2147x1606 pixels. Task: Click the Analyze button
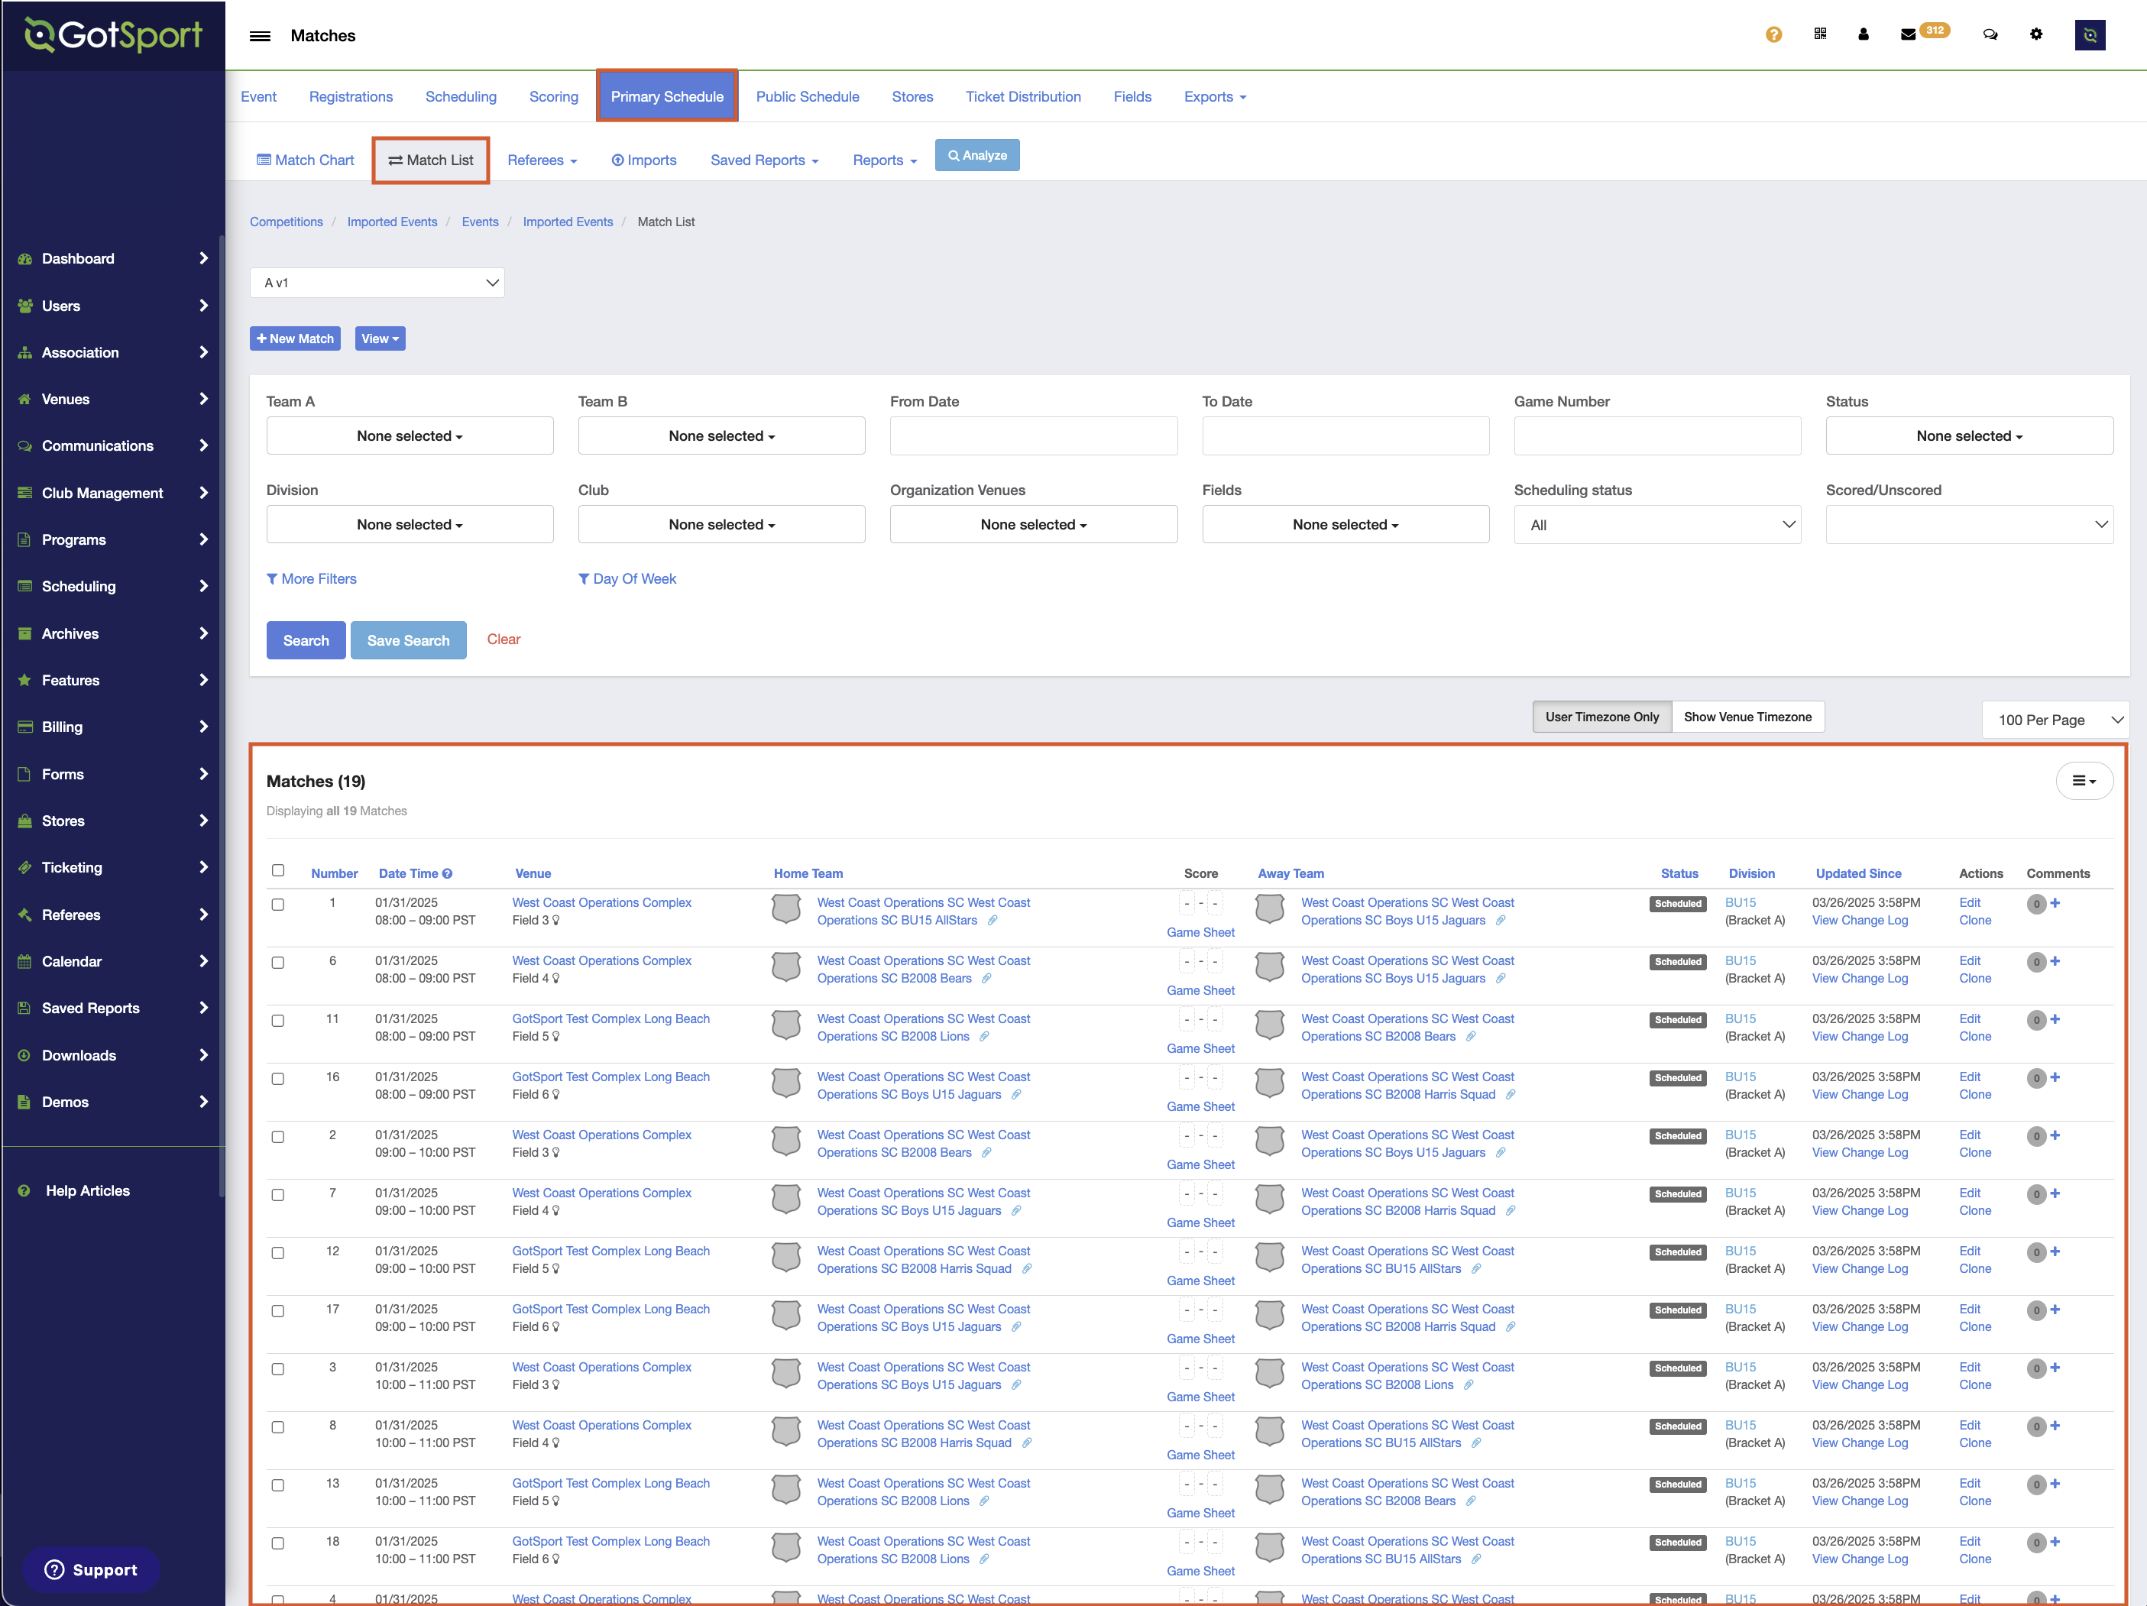(976, 155)
